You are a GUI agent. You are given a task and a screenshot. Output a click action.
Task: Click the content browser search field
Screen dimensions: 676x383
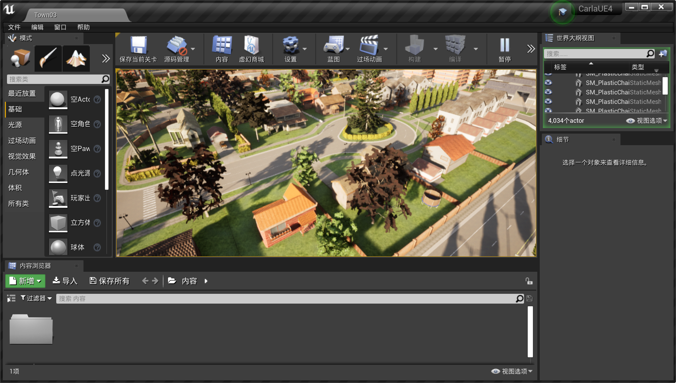click(x=286, y=299)
